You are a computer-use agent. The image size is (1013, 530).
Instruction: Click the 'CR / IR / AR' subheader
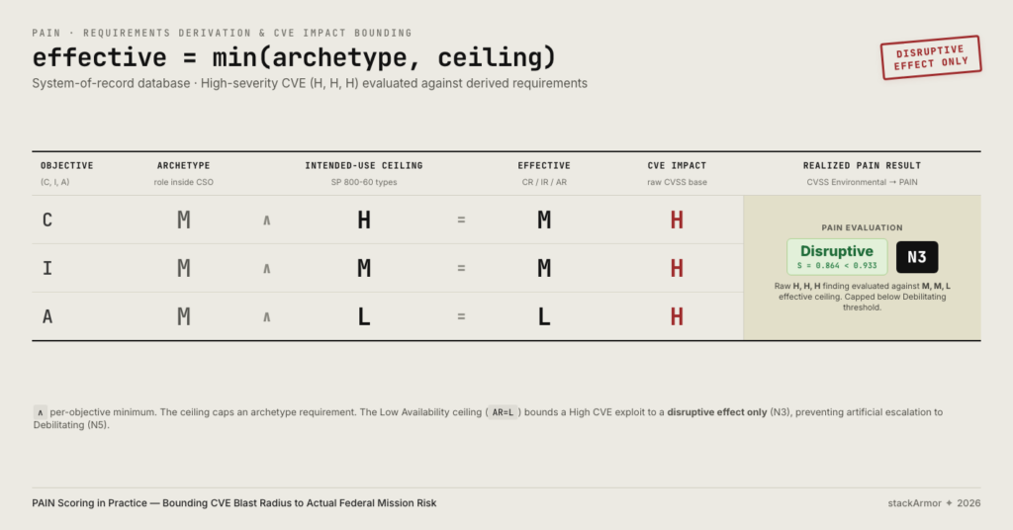544,182
